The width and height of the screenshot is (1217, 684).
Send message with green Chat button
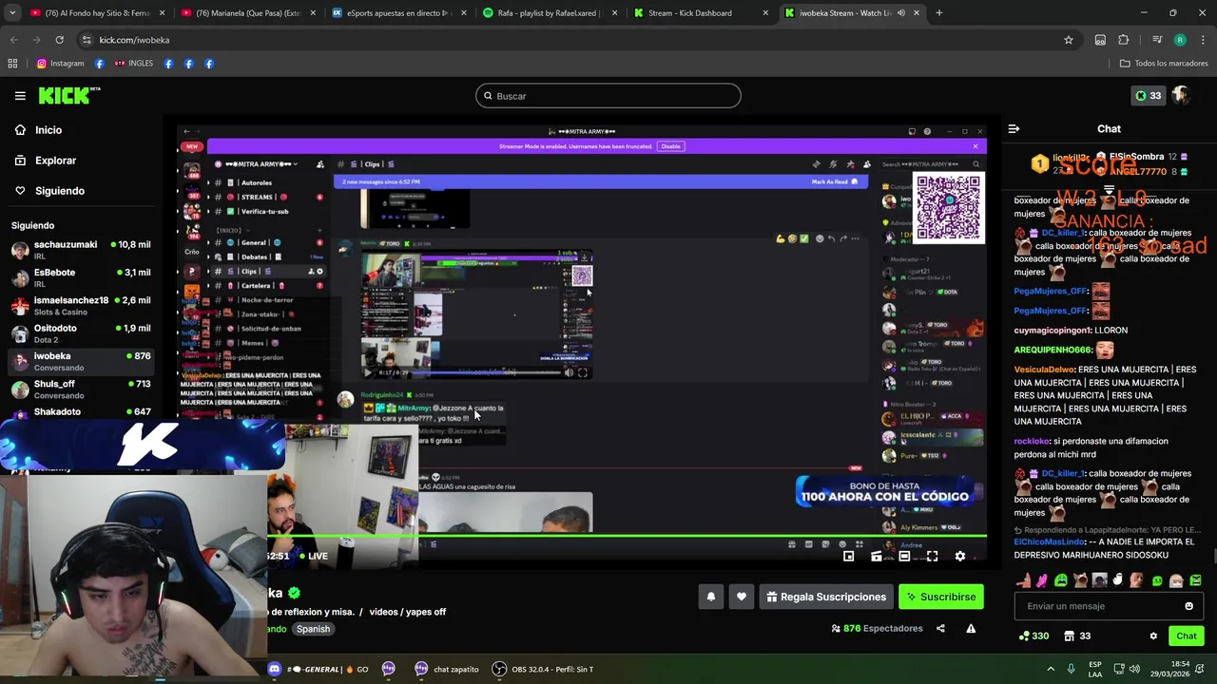pyautogui.click(x=1186, y=636)
